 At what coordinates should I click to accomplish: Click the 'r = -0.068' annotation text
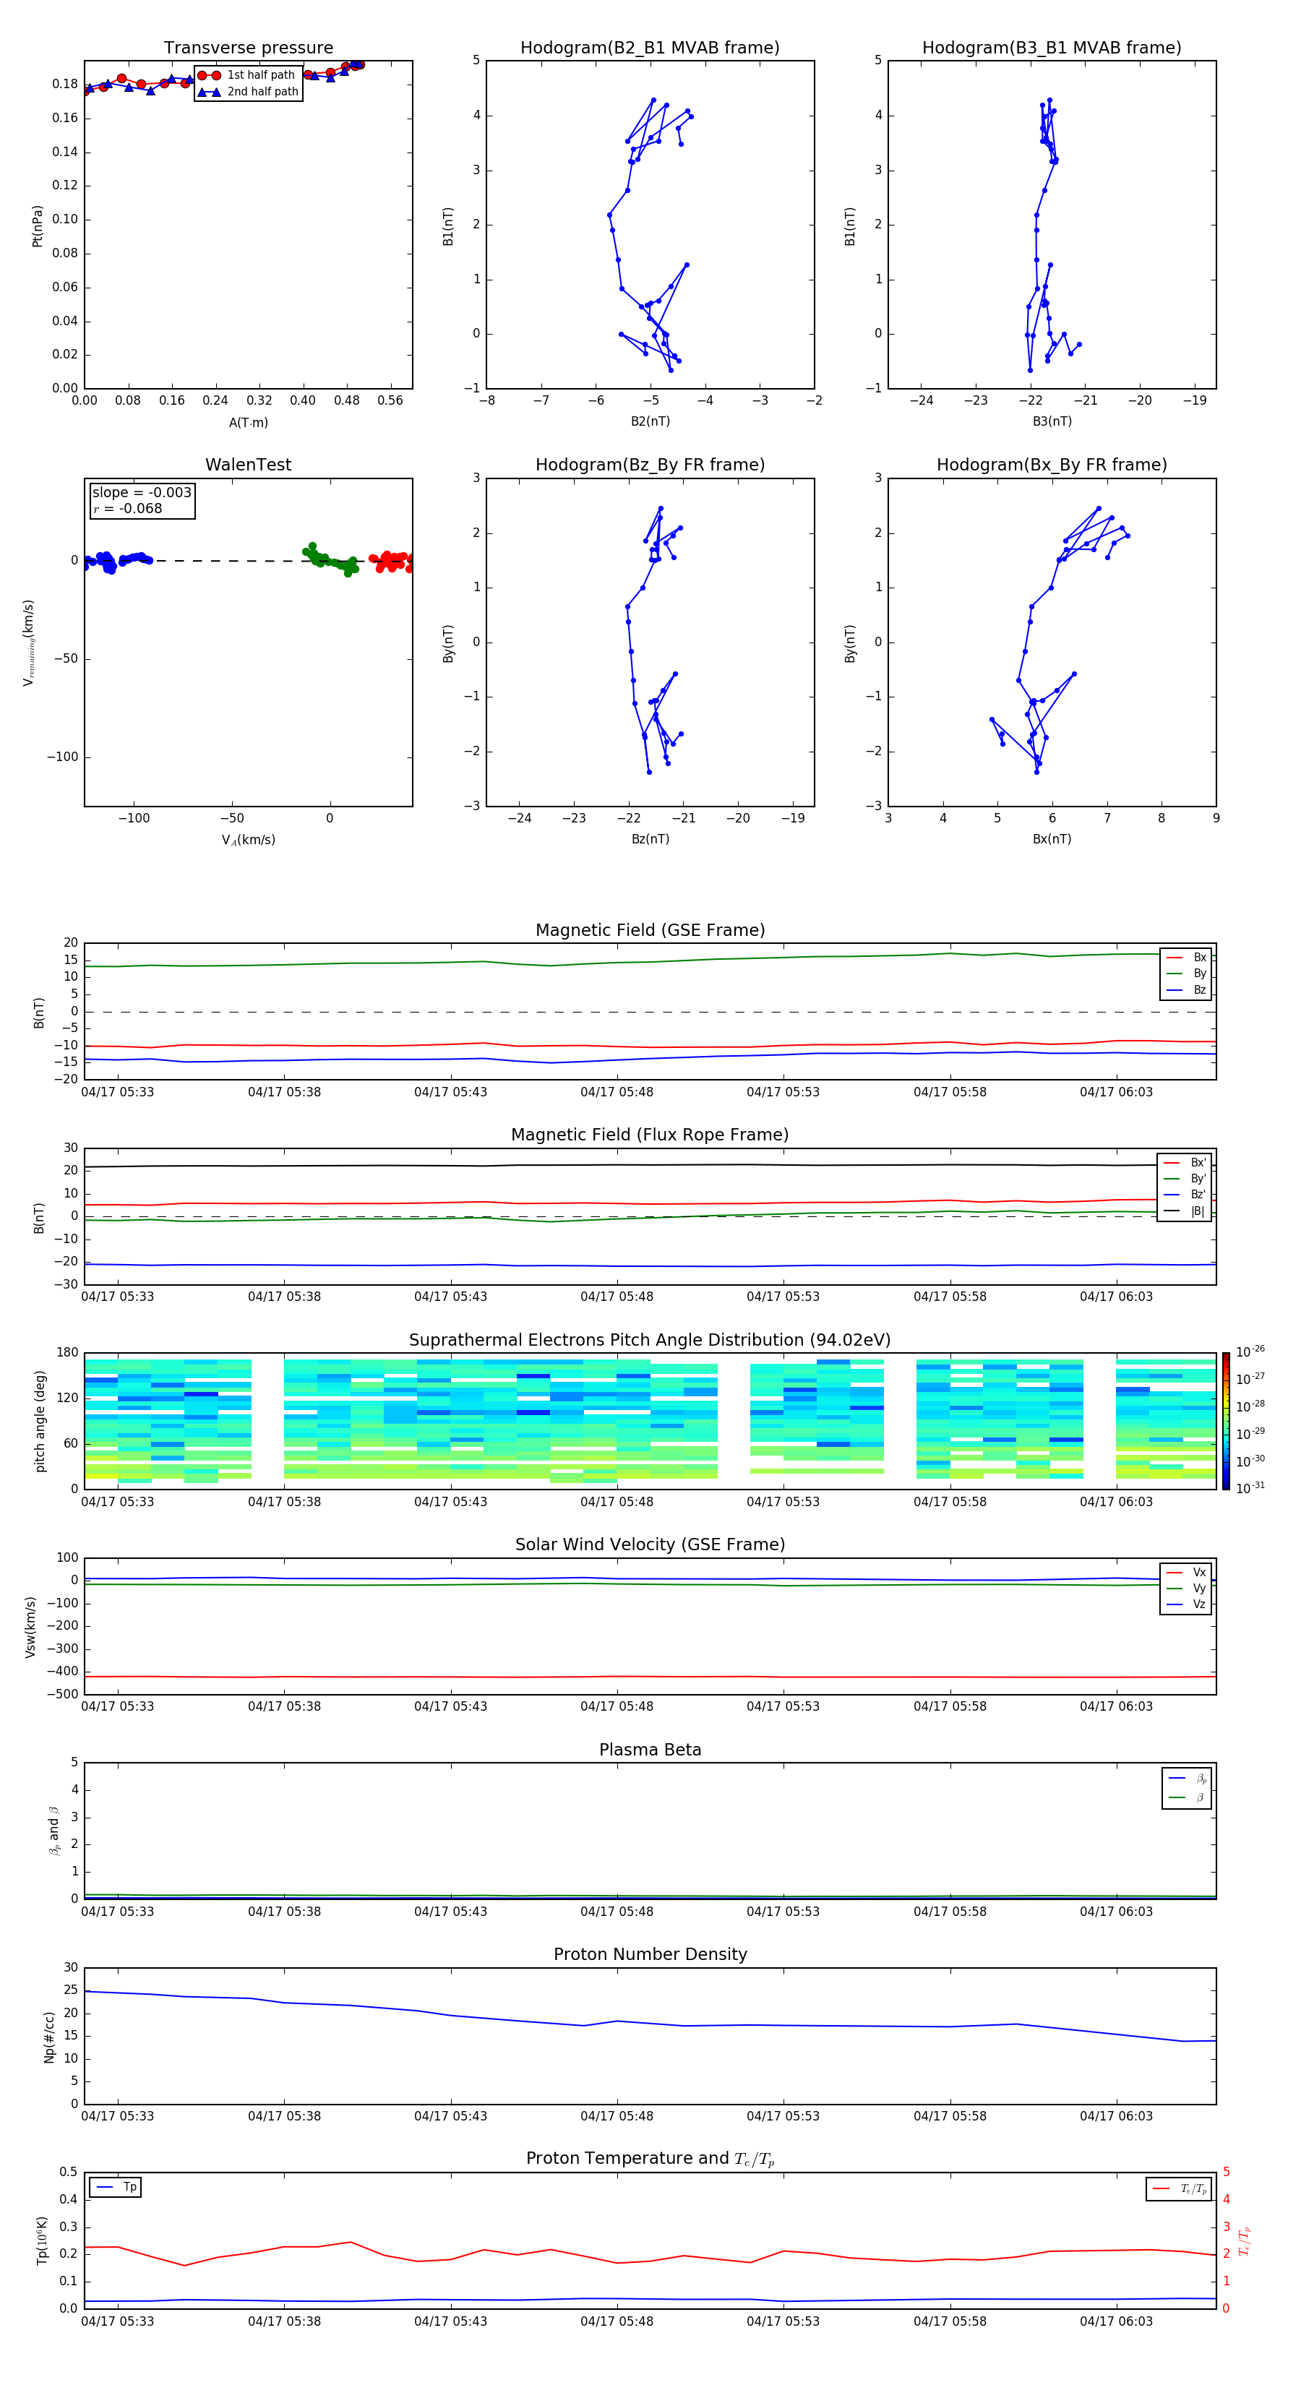click(x=128, y=508)
